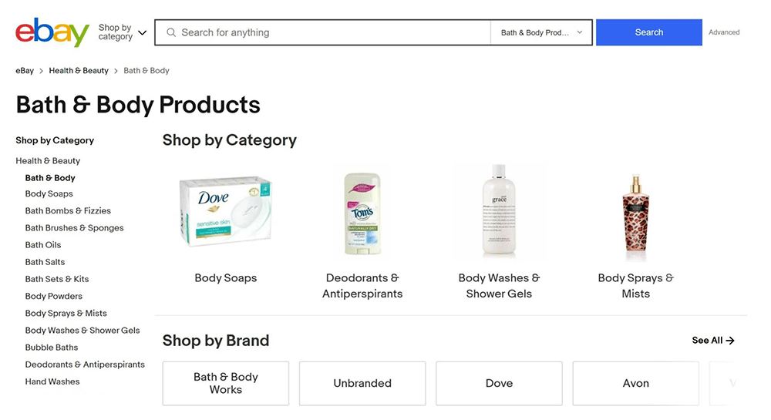Viewport: 771px width, 420px height.
Task: Open the Tom's deodorant category image
Action: pos(362,213)
